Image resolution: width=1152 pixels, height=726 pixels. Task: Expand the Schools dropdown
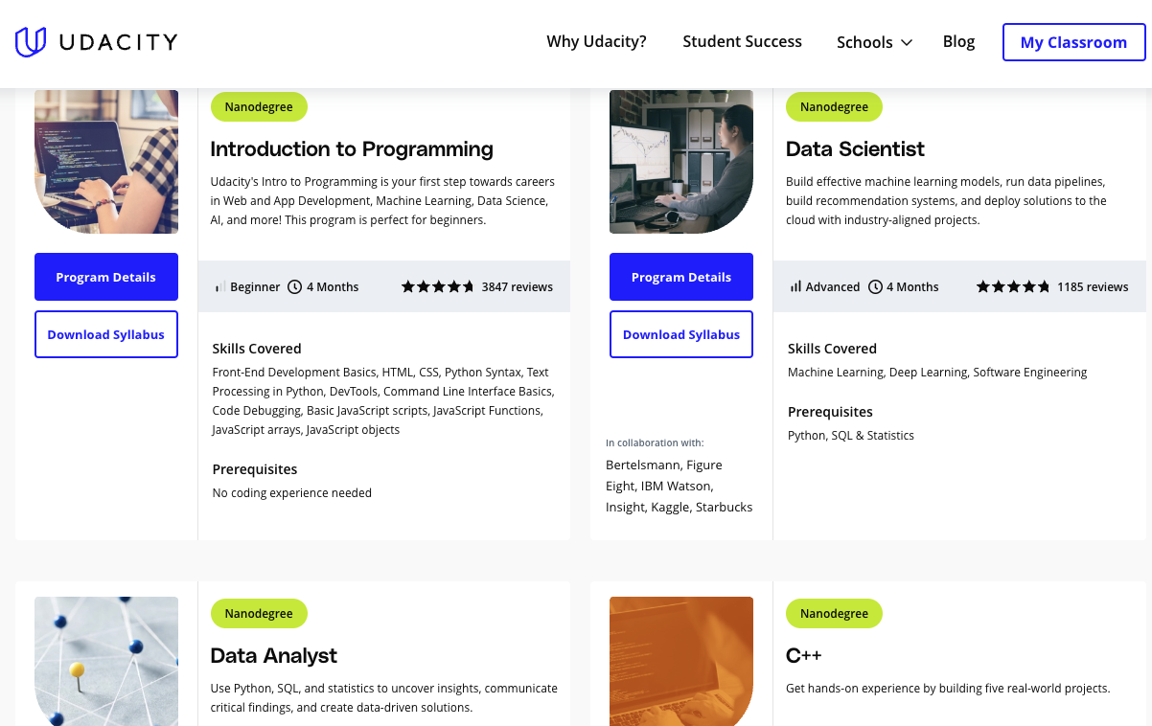coord(873,42)
